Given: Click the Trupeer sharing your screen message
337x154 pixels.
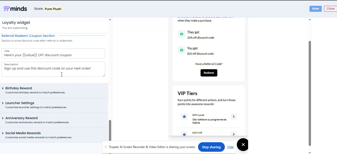Looking at the screenshot, I should [x=152, y=147].
